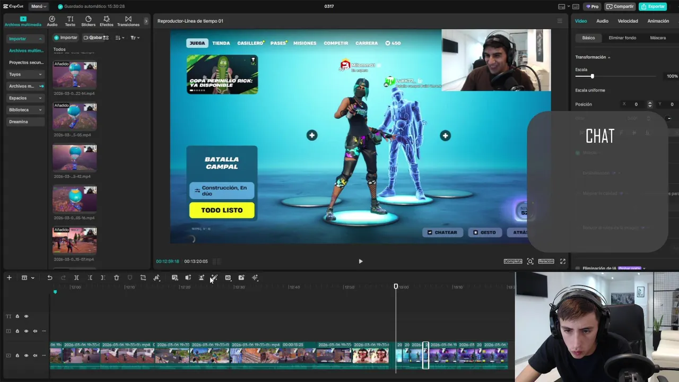Switch to inspector Audio tab
Viewport: 679px width, 382px height.
pyautogui.click(x=602, y=21)
